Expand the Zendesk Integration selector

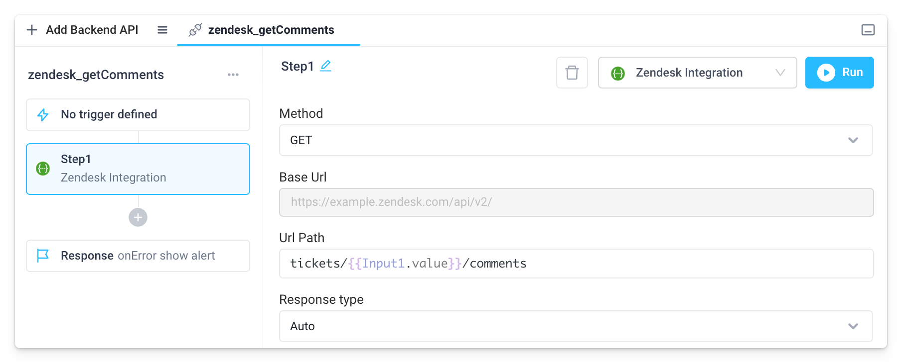[x=780, y=73]
